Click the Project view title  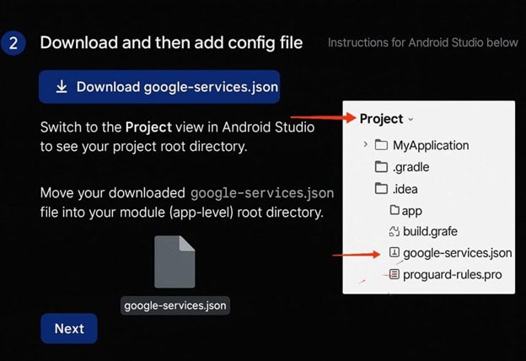pos(381,119)
